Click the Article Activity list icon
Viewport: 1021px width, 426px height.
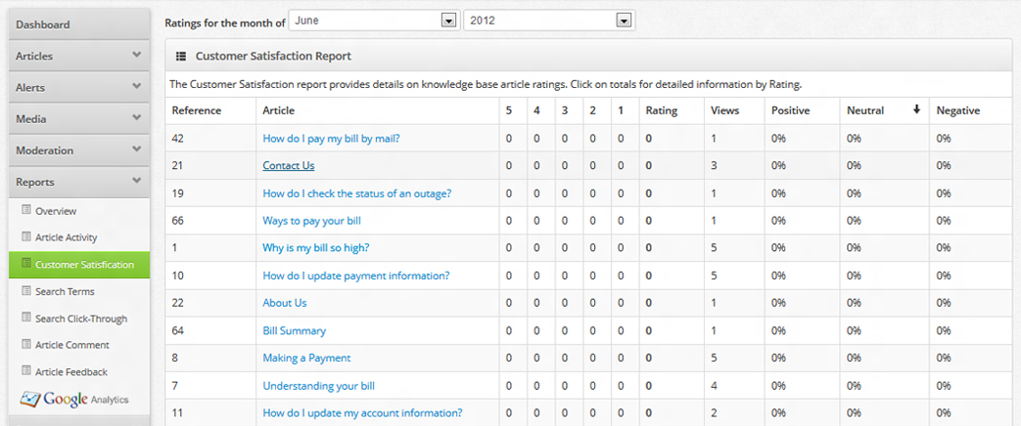pyautogui.click(x=26, y=237)
